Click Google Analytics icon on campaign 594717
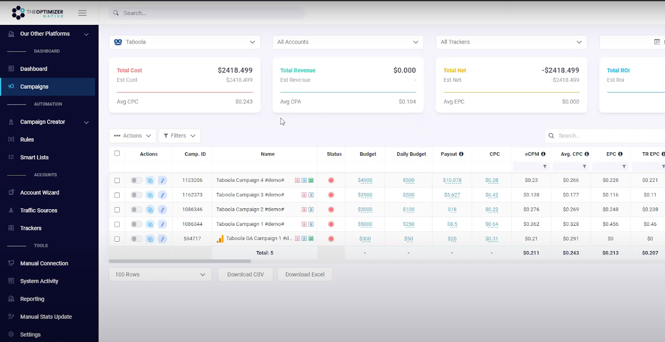The image size is (665, 342). [x=220, y=239]
